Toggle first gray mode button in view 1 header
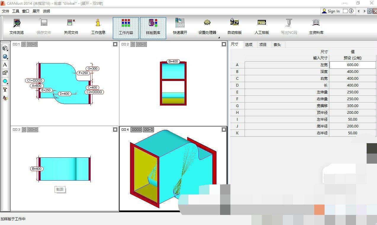 (x=24, y=44)
